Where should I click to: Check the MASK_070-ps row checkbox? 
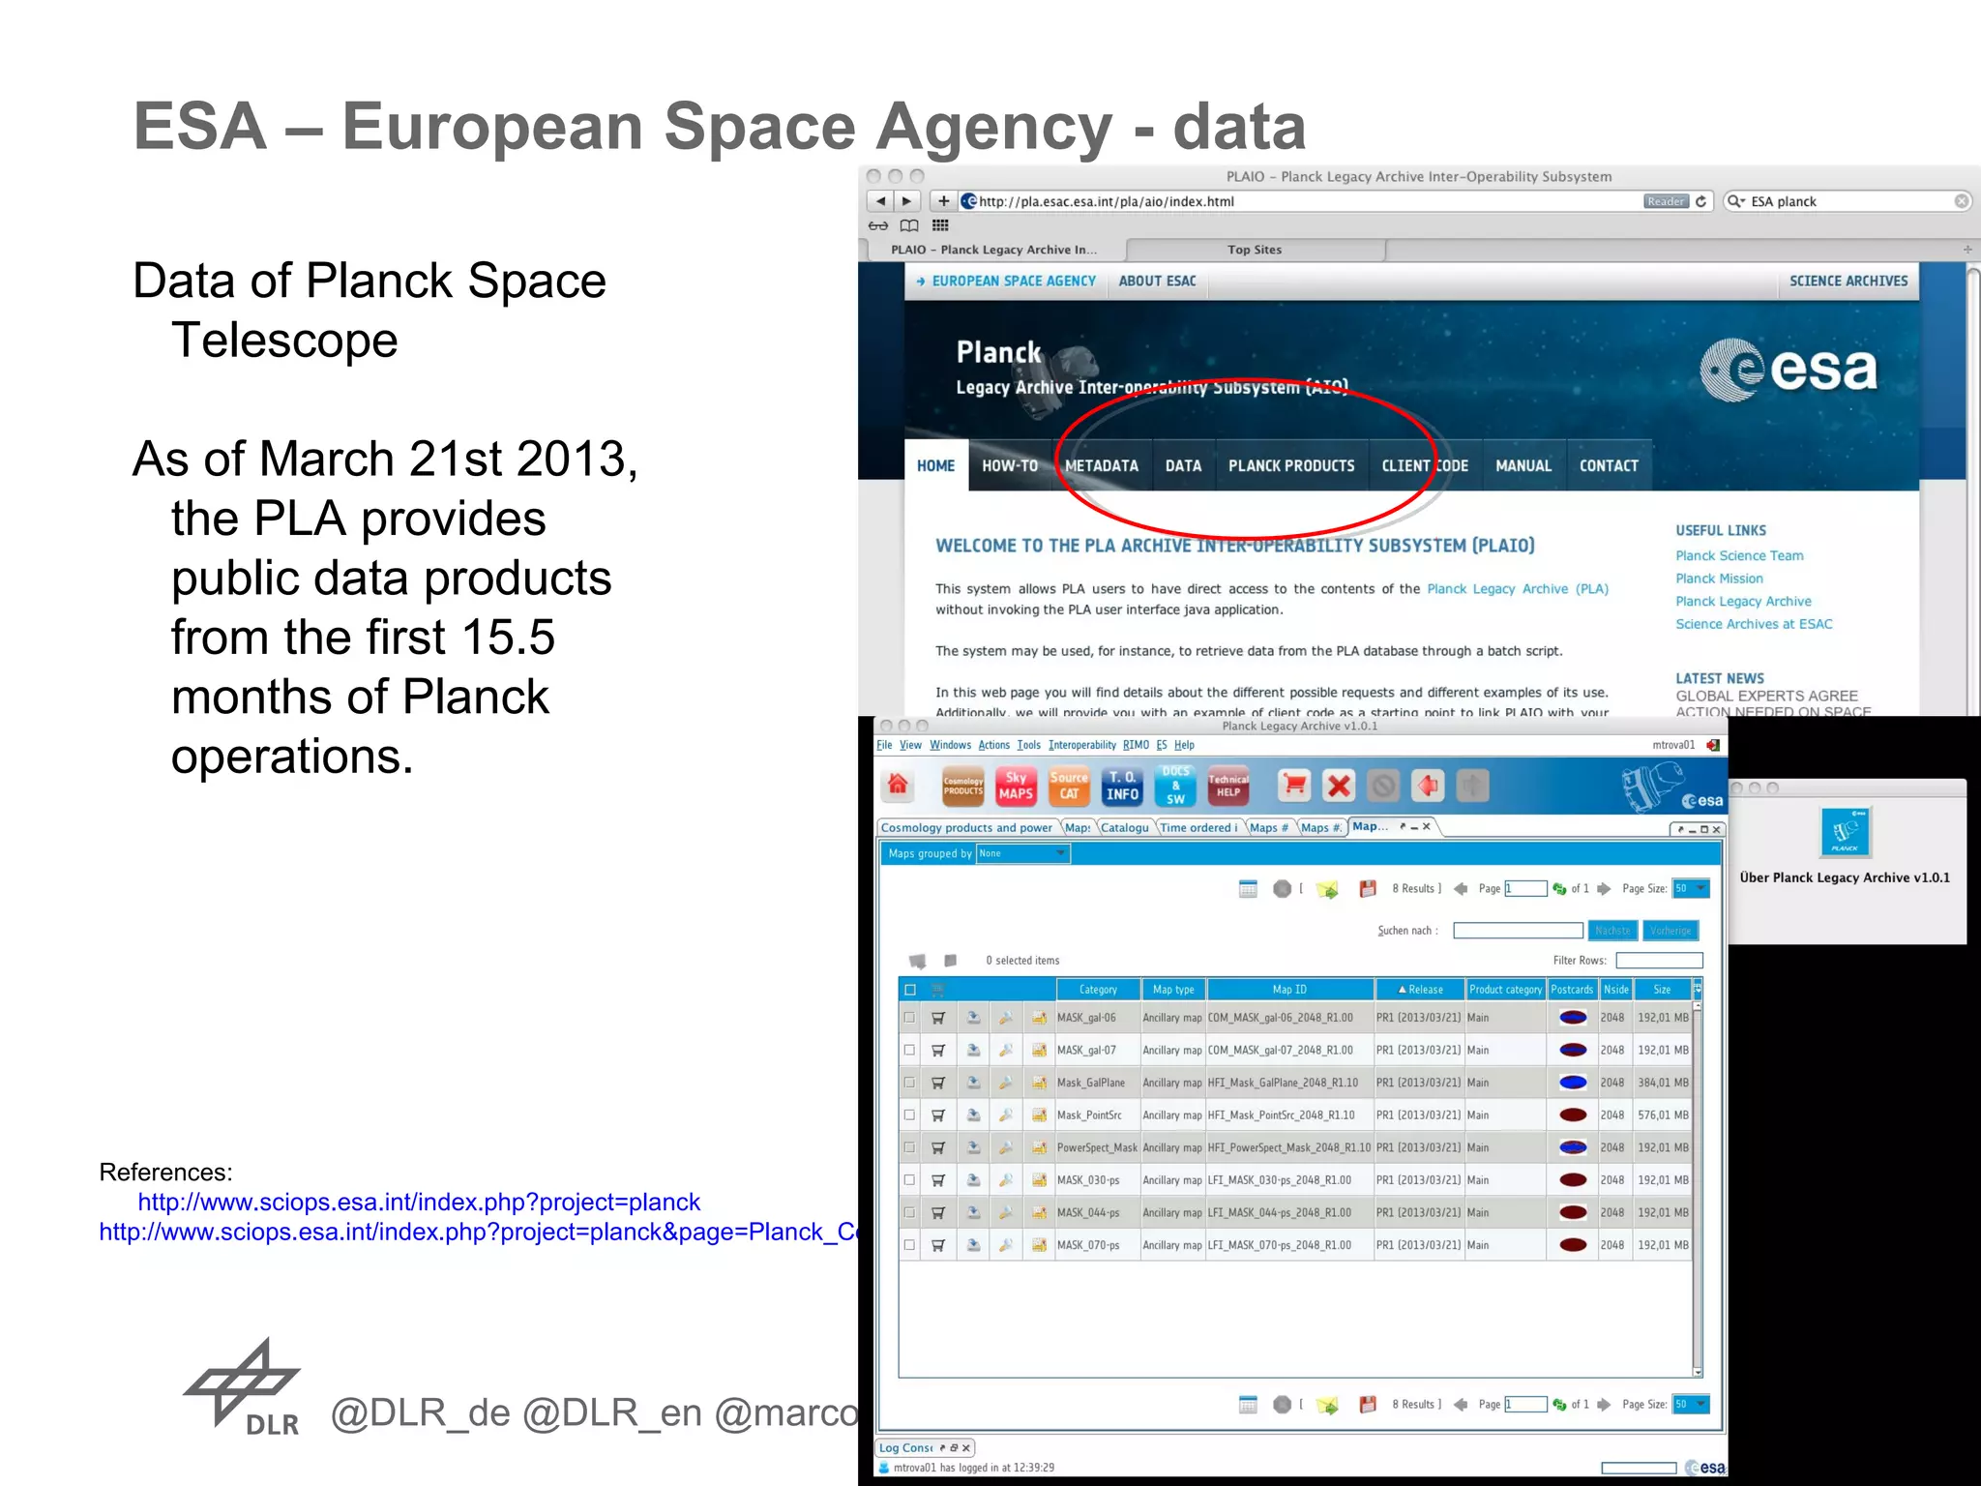tap(909, 1245)
